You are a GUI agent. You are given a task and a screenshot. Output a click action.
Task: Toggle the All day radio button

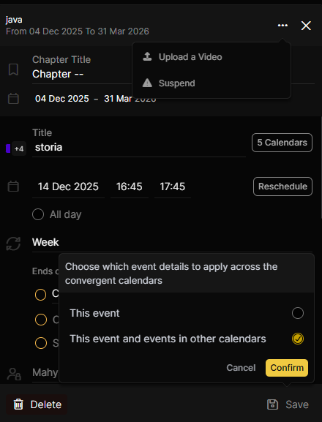click(x=38, y=214)
